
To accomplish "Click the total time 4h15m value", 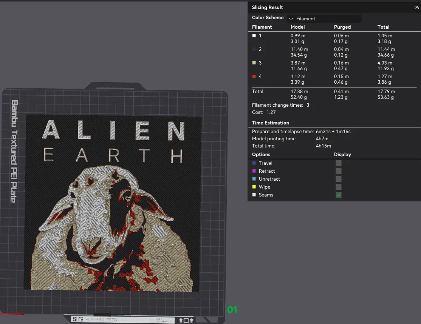I will [323, 146].
